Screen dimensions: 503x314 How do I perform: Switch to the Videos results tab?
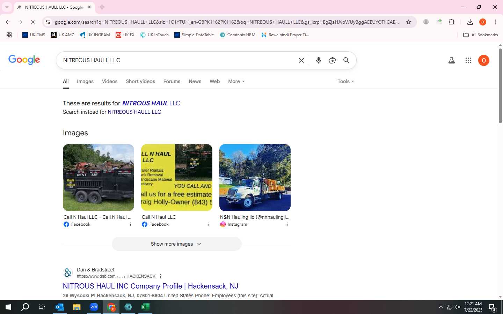[x=110, y=81]
